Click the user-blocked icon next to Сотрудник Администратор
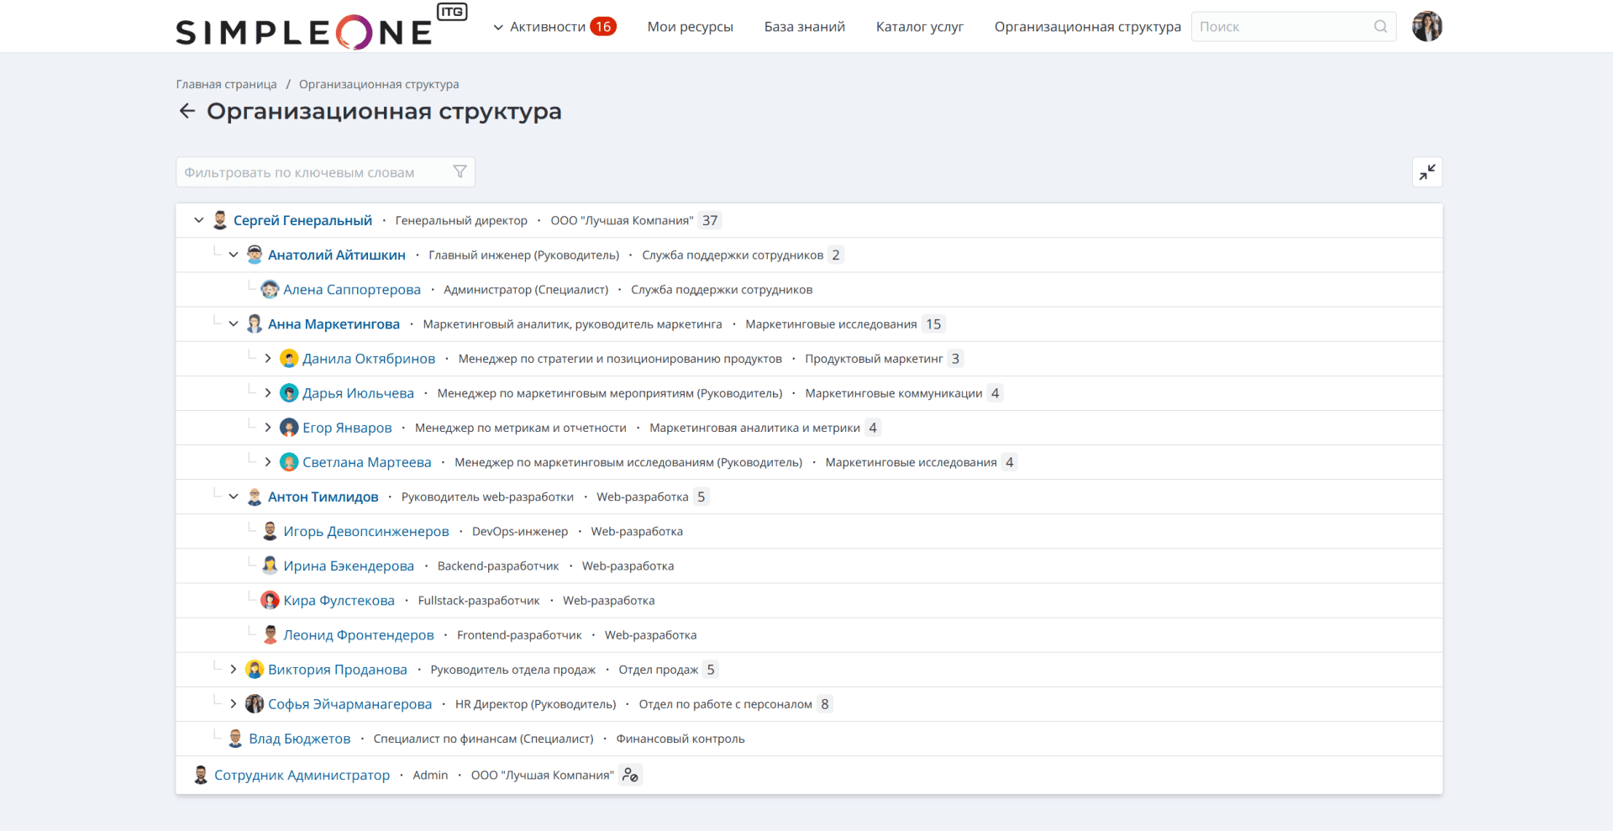Viewport: 1613px width, 831px height. click(x=630, y=775)
